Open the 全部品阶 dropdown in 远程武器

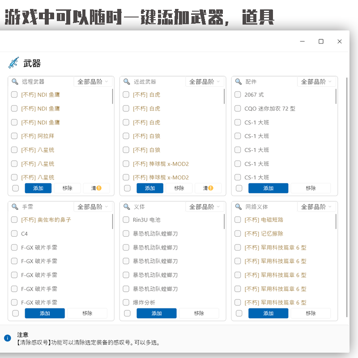tap(93, 81)
